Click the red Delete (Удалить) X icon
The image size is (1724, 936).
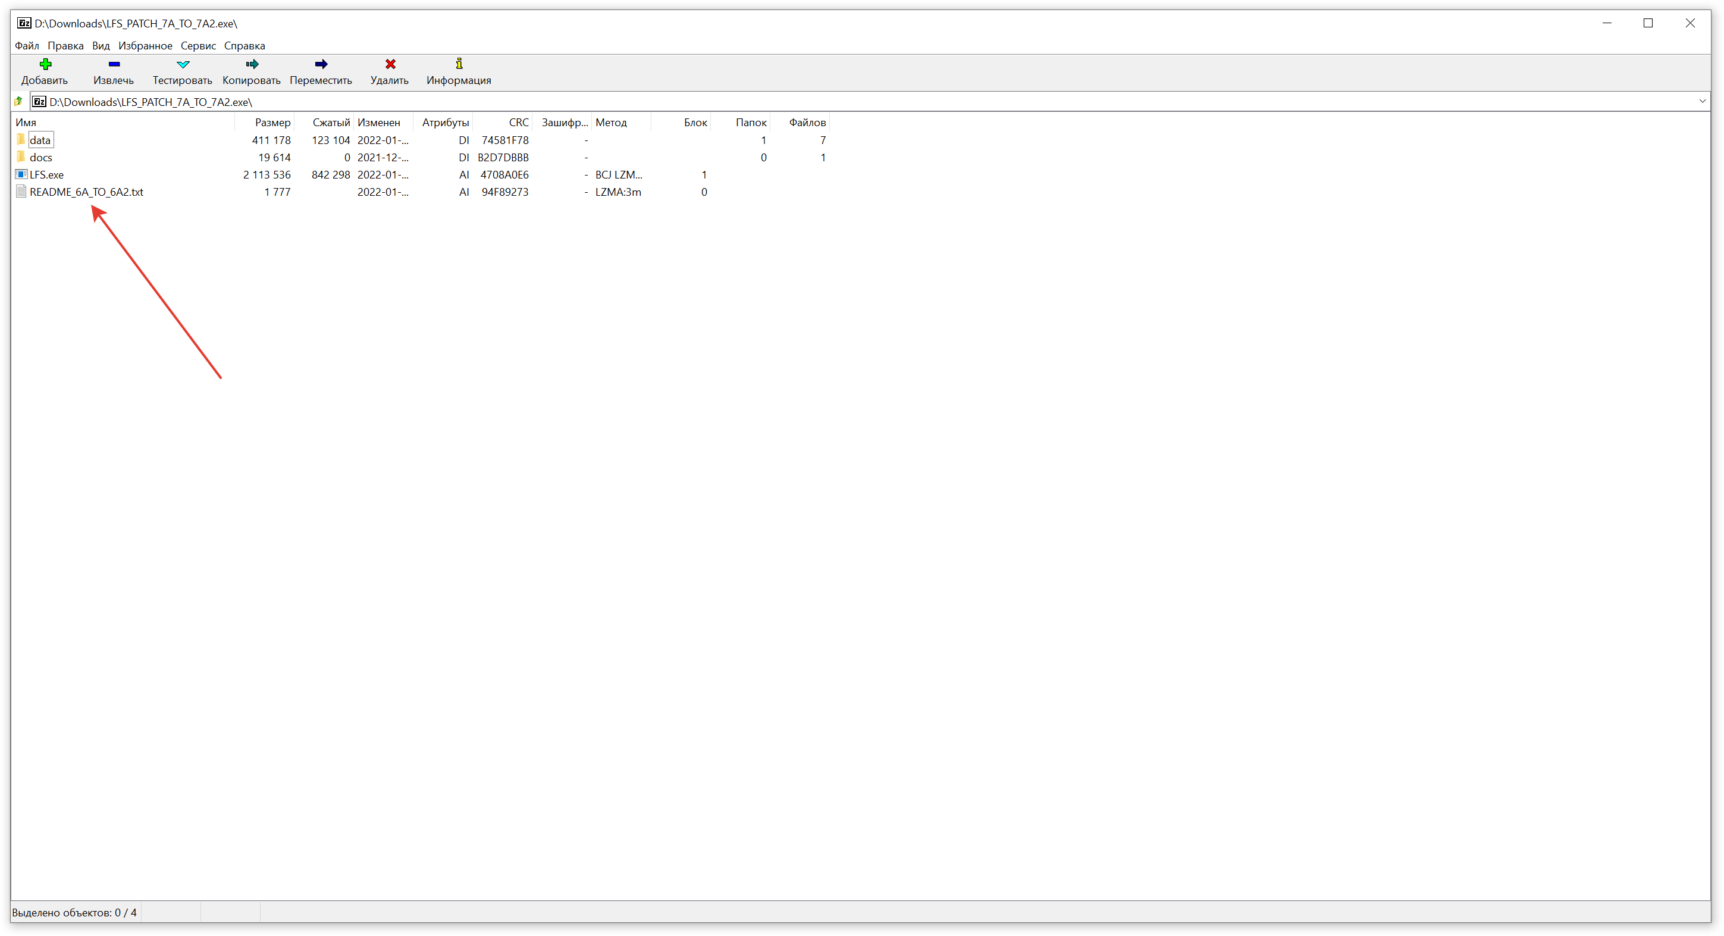(390, 64)
